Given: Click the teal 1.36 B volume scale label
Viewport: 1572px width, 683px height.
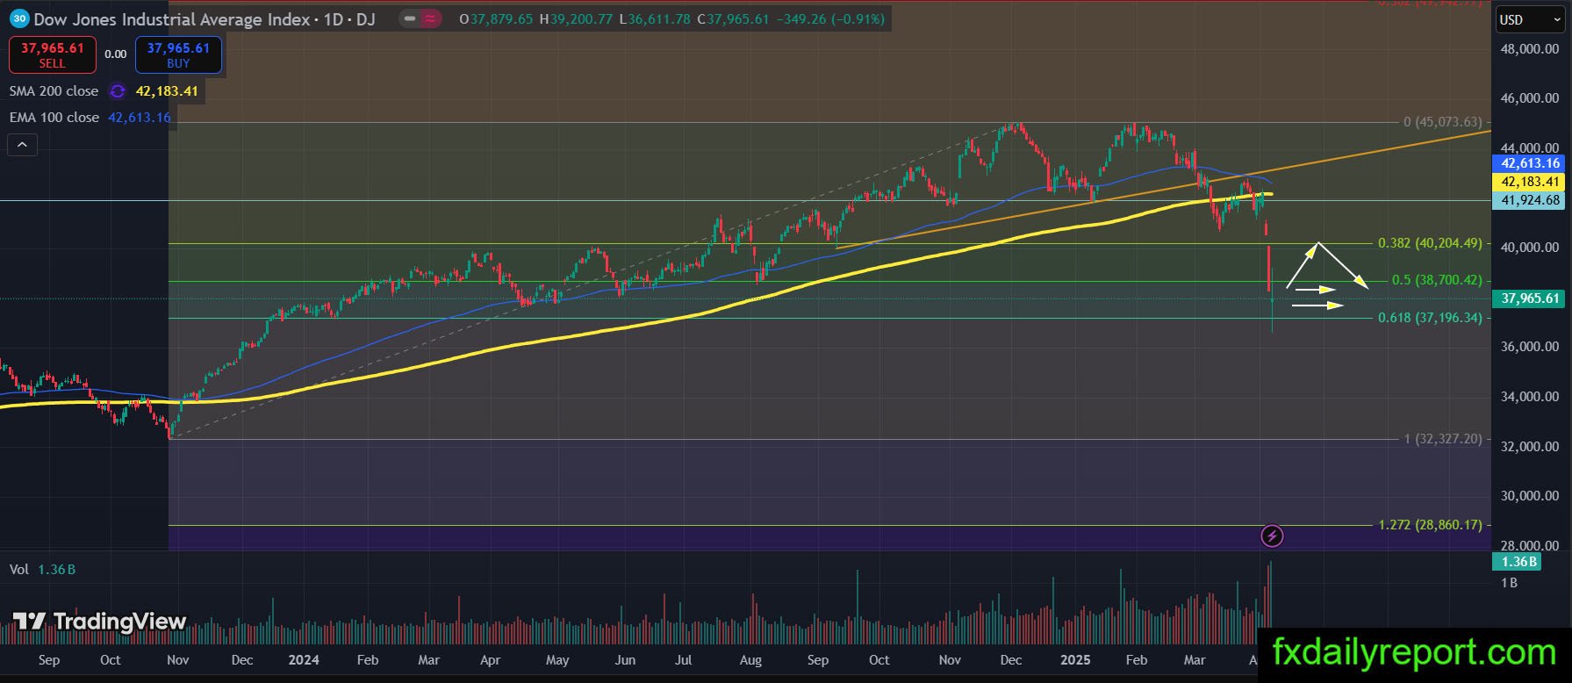Looking at the screenshot, I should point(1518,562).
